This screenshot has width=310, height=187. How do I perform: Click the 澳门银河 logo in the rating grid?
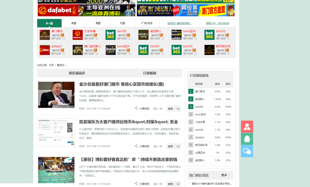[x=45, y=35]
